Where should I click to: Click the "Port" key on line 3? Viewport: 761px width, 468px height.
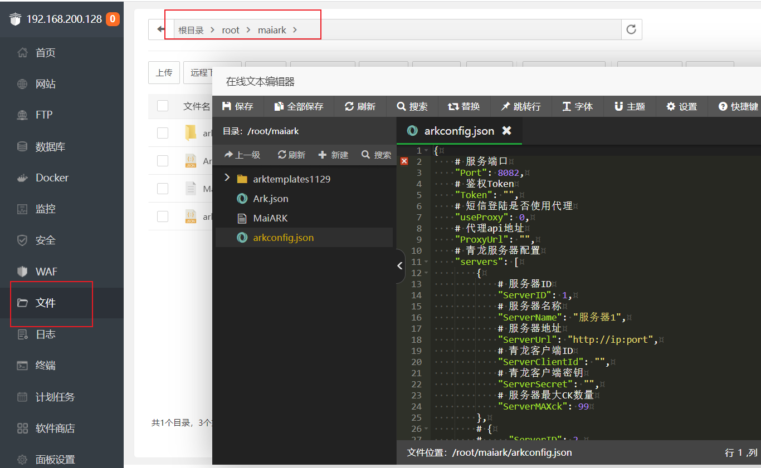471,173
